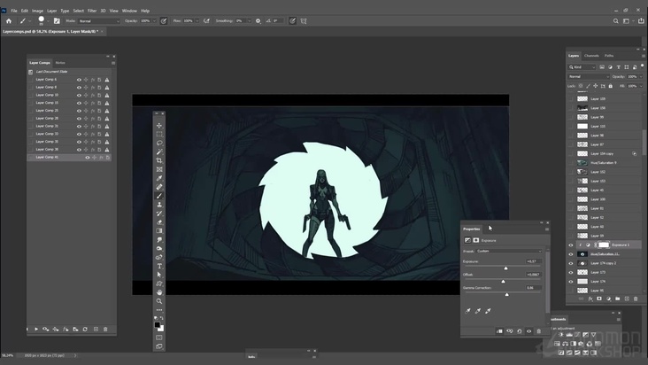
Task: Open the Flow dropdown arrow
Action: (197, 20)
